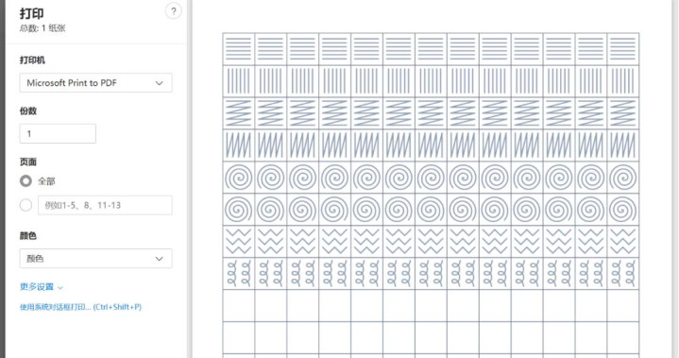This screenshot has height=358, width=679.
Task: Select the 全部 (all pages) radio button
Action: [x=25, y=181]
